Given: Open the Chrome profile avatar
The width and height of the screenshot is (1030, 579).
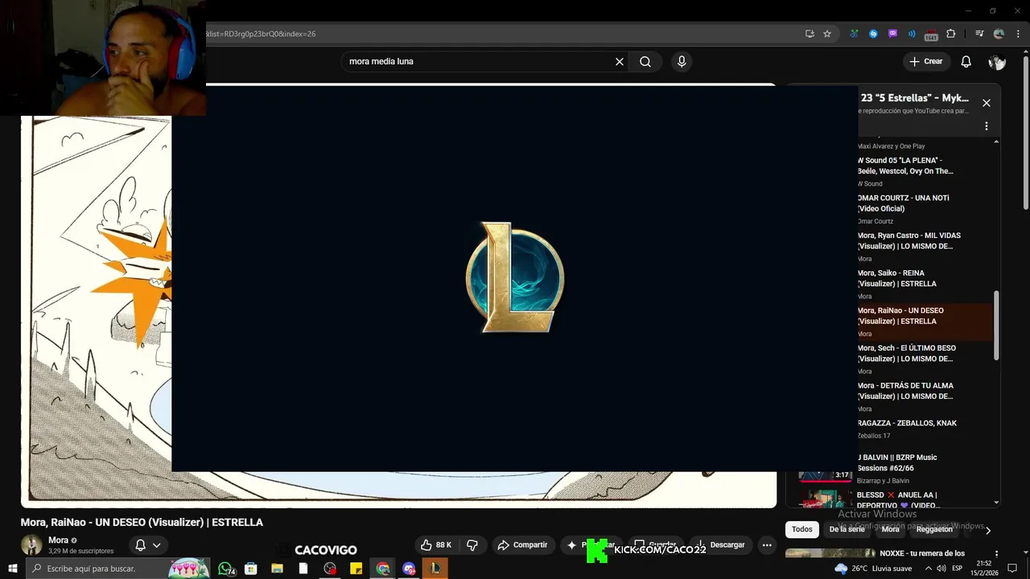Looking at the screenshot, I should click(999, 34).
